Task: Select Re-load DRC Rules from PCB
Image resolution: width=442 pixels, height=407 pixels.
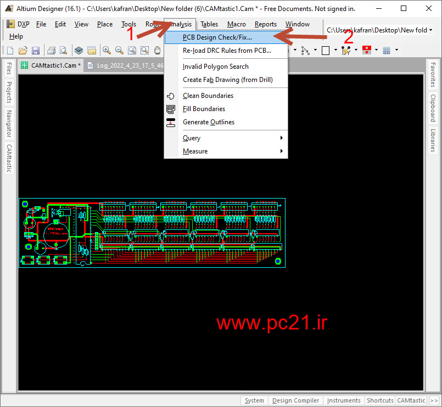Action: pos(226,51)
